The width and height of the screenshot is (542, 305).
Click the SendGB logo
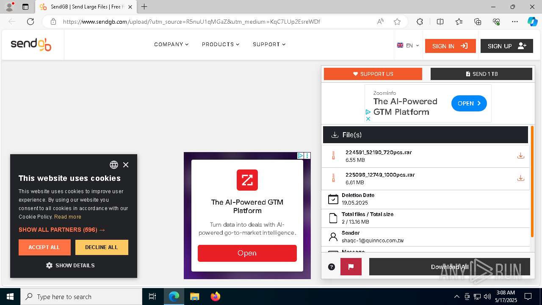tap(31, 44)
